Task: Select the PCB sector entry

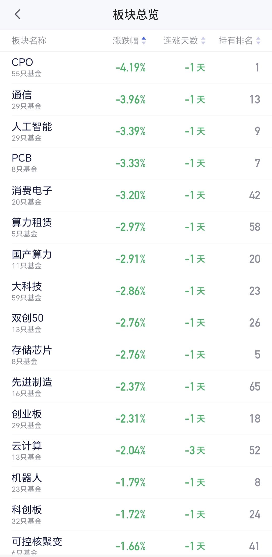Action: (136, 163)
